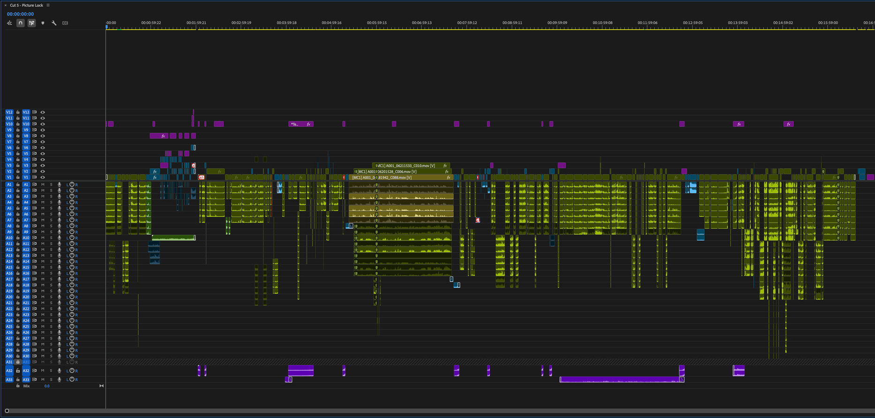Click the Mix volume value 0.0
875x418 pixels.
click(x=47, y=386)
